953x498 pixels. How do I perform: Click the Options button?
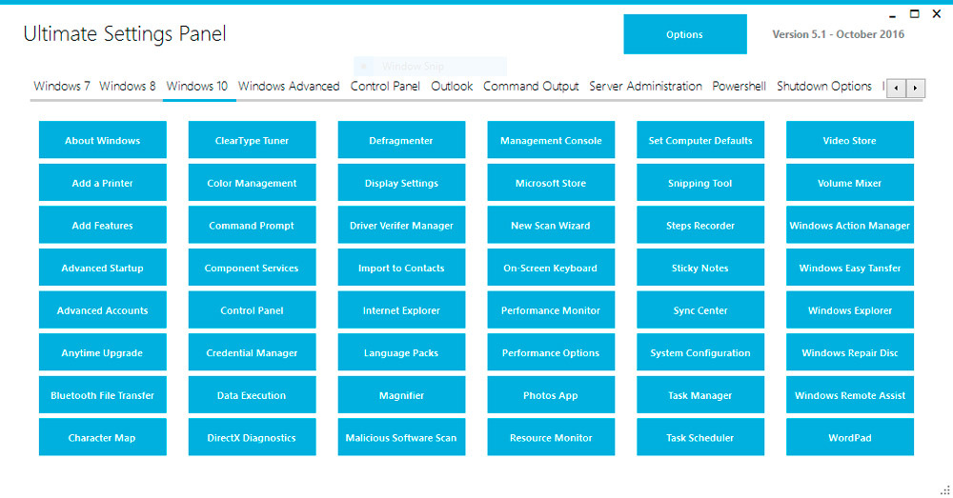(684, 35)
